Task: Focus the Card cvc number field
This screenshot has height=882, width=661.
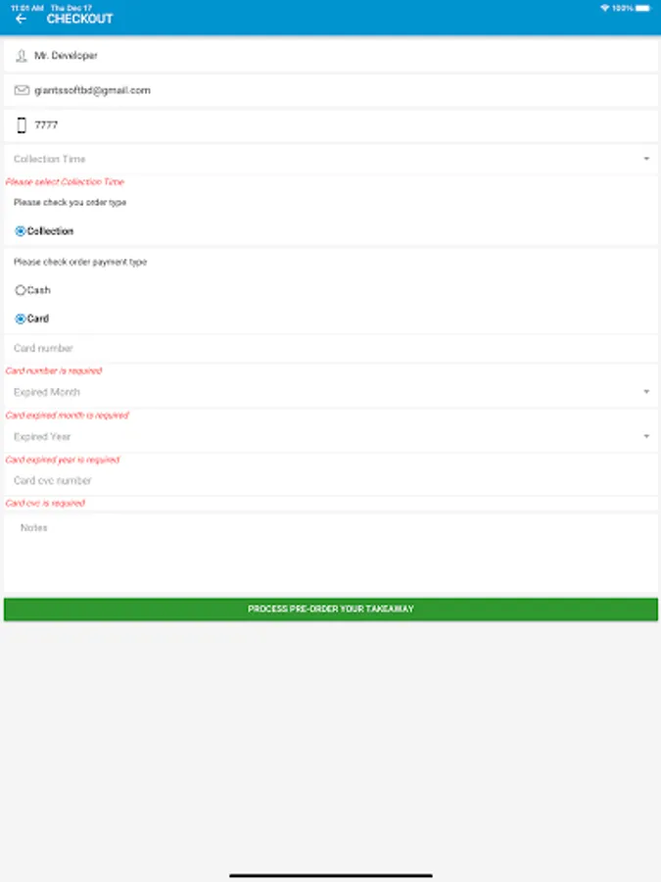Action: [x=331, y=481]
